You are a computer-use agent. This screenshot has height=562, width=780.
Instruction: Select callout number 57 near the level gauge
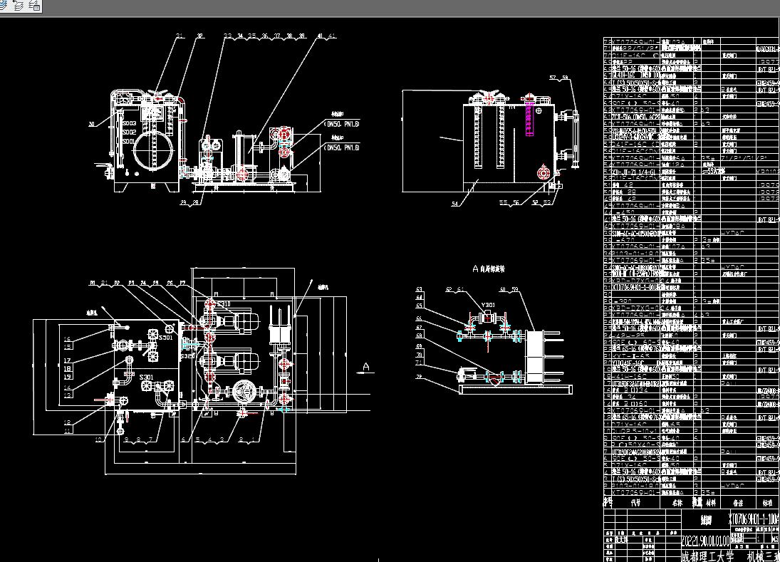pos(553,78)
